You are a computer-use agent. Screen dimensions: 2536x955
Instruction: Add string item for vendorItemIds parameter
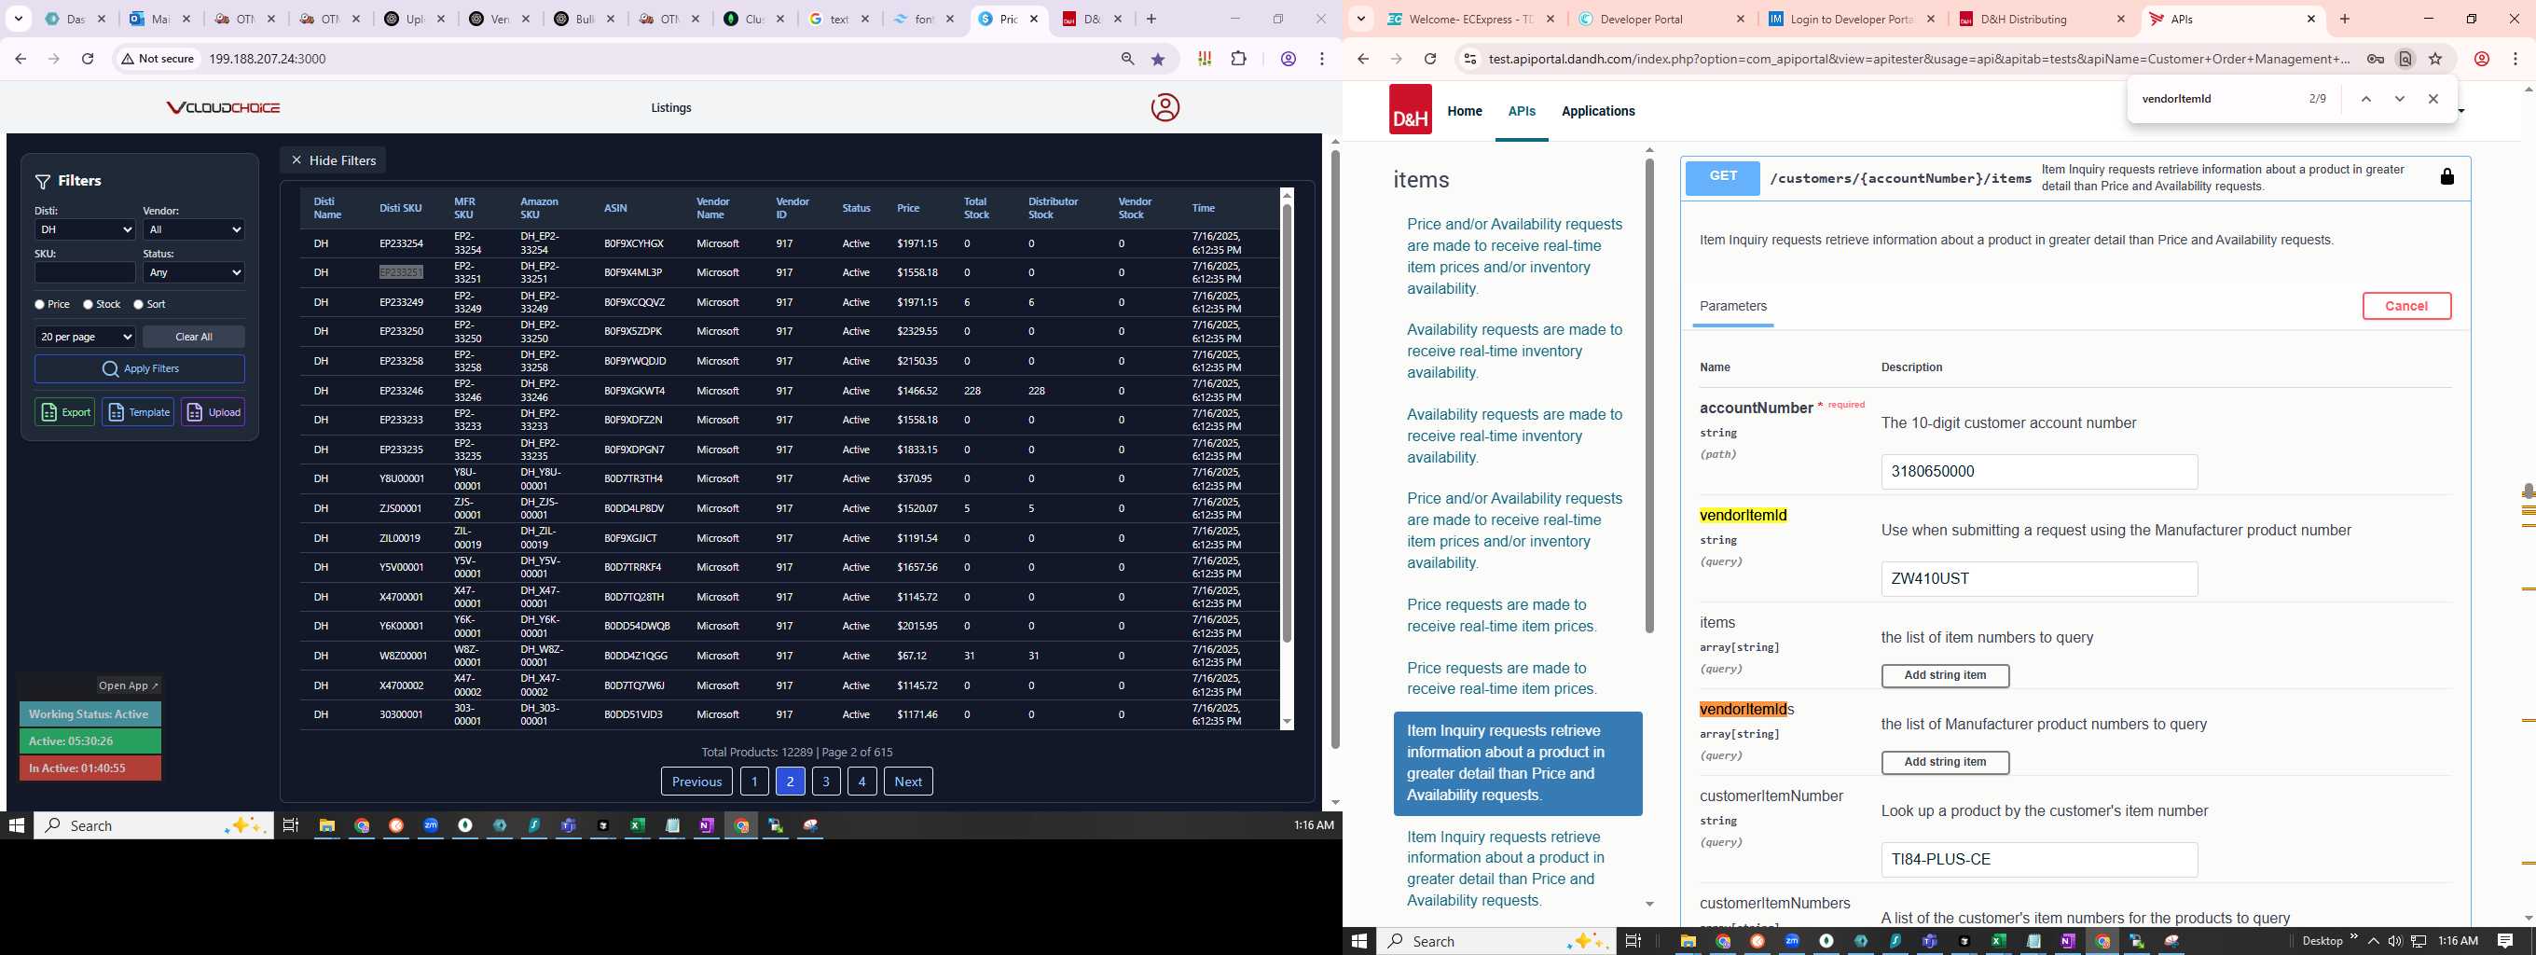pyautogui.click(x=1944, y=762)
